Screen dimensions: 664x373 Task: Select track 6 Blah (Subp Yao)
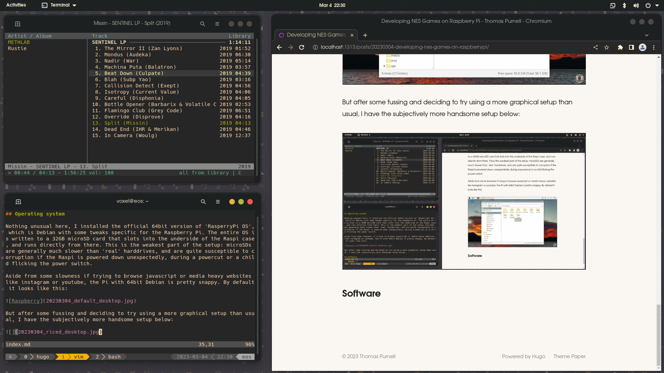pyautogui.click(x=171, y=79)
